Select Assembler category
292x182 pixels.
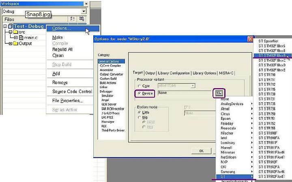106,70
